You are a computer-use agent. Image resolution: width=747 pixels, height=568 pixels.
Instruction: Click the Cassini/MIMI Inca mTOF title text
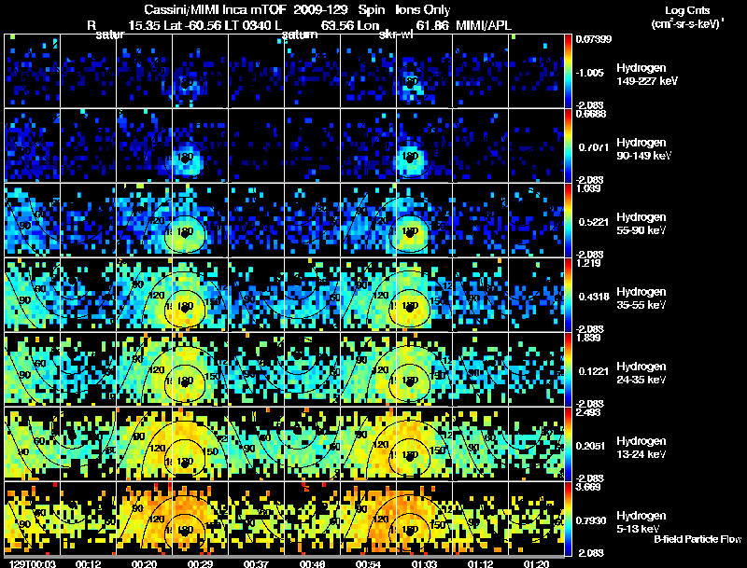point(215,10)
